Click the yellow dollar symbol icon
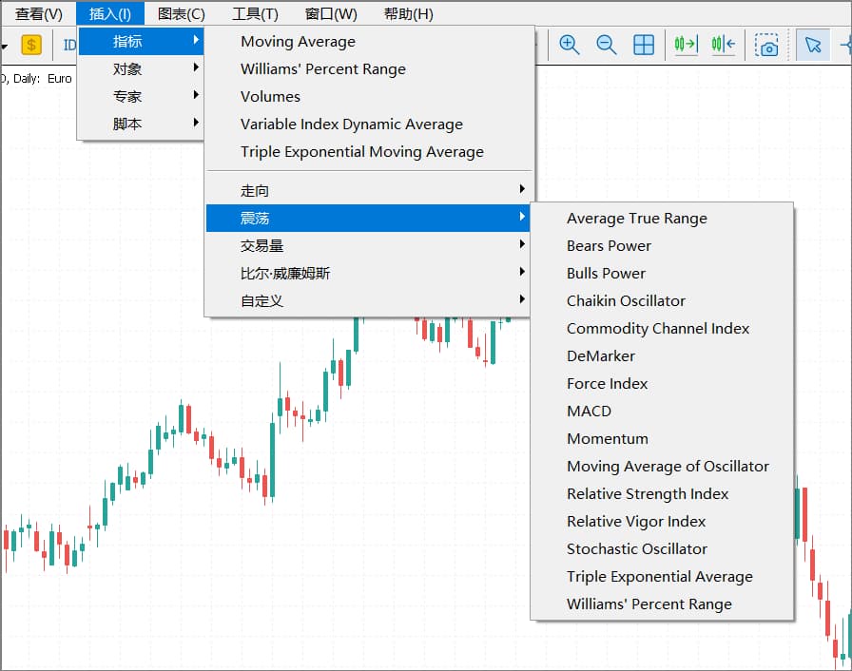The height and width of the screenshot is (671, 852). (31, 44)
